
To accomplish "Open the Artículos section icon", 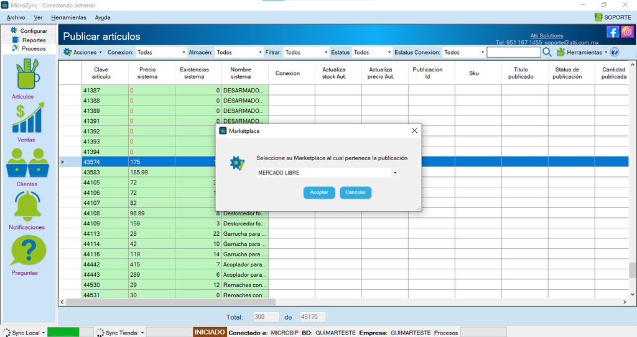I will pyautogui.click(x=27, y=74).
